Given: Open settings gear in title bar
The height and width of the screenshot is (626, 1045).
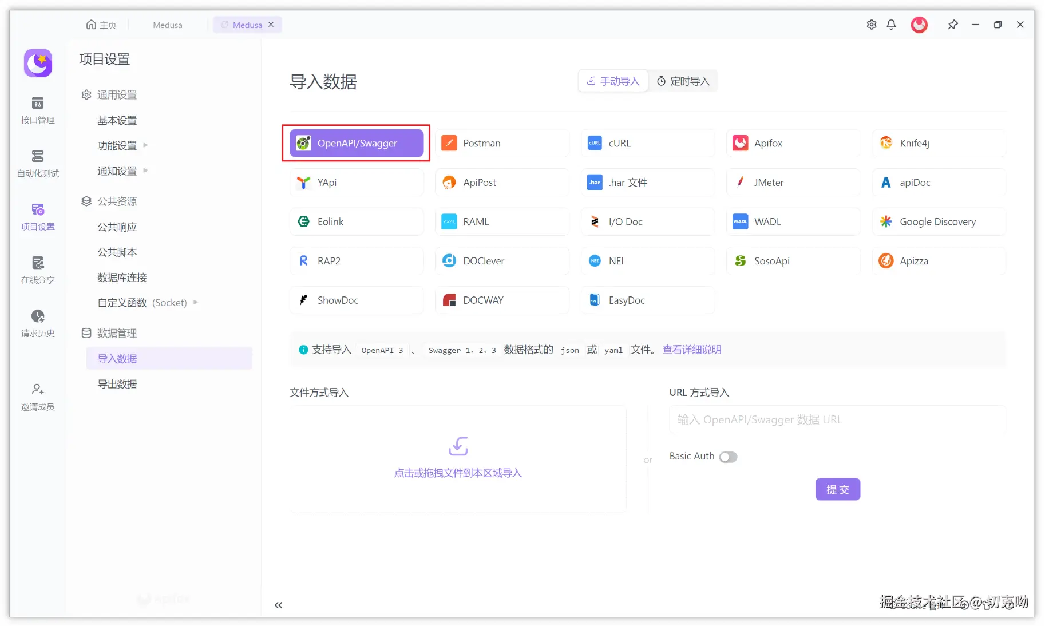Looking at the screenshot, I should pyautogui.click(x=872, y=25).
